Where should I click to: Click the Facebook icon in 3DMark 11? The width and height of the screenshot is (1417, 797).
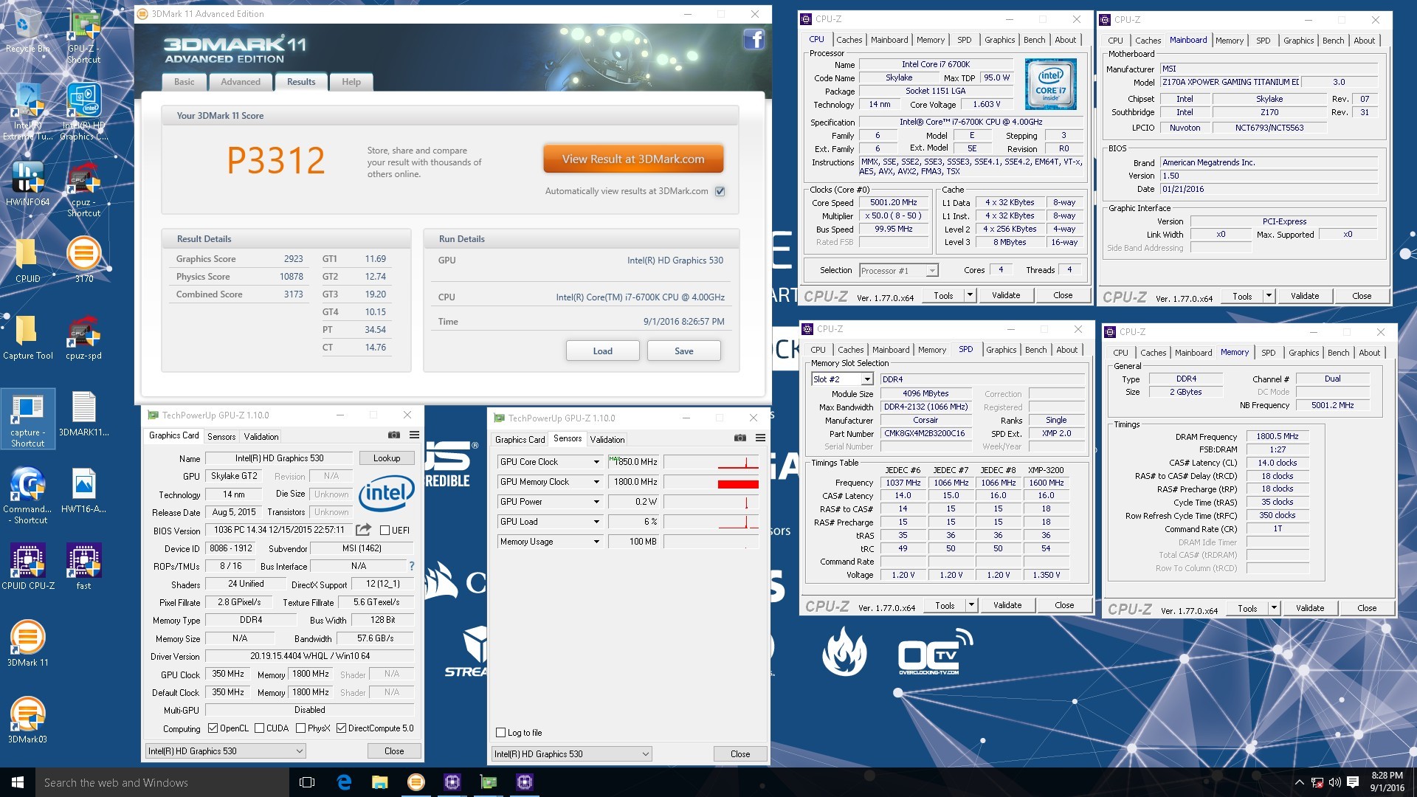[754, 40]
